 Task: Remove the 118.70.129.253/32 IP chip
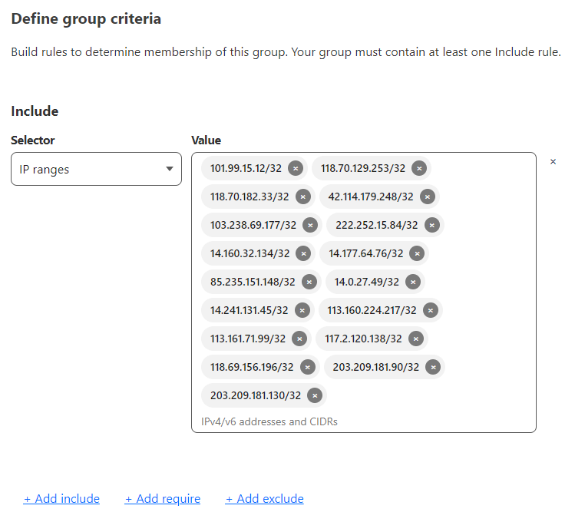click(x=418, y=168)
